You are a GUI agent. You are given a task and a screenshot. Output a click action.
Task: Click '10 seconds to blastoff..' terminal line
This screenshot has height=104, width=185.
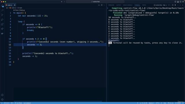122,17
